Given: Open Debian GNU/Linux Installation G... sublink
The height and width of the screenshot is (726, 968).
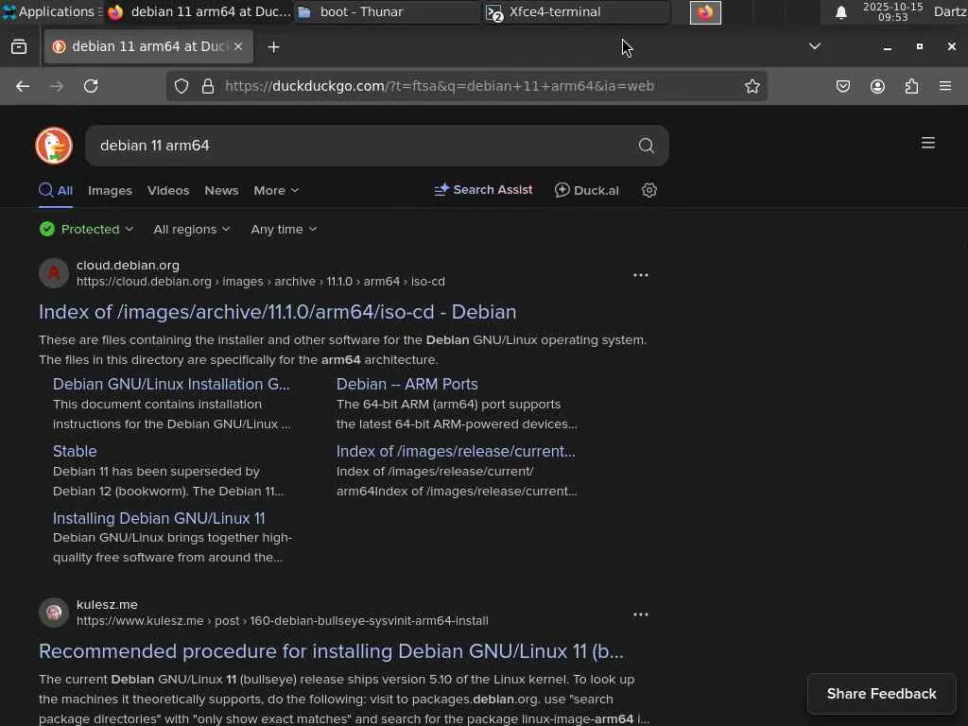Looking at the screenshot, I should pyautogui.click(x=171, y=384).
